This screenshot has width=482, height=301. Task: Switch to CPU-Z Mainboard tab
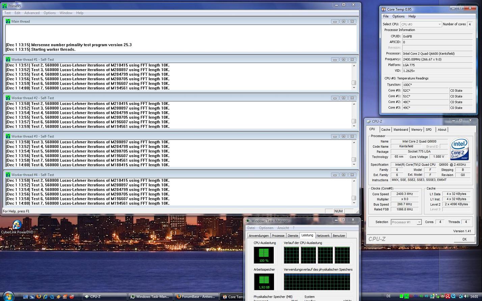(x=401, y=130)
